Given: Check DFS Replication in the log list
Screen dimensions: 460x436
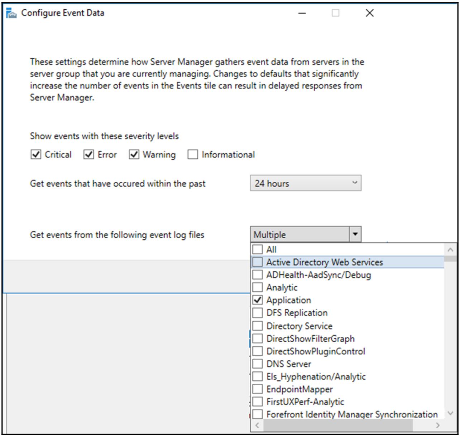Looking at the screenshot, I should tap(258, 313).
